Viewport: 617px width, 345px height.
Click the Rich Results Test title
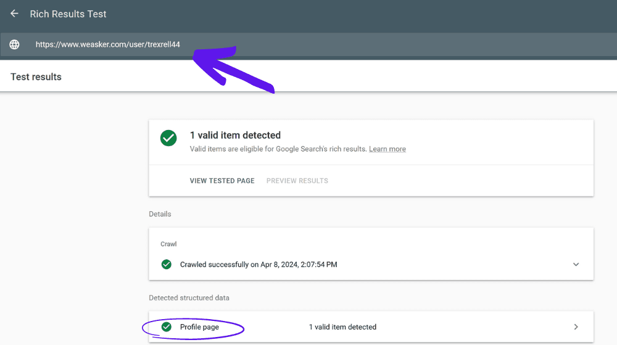[68, 14]
